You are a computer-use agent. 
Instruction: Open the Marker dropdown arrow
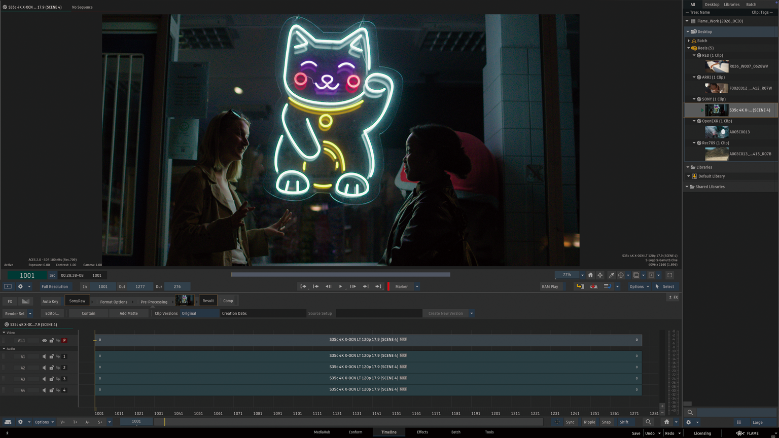[x=417, y=286]
